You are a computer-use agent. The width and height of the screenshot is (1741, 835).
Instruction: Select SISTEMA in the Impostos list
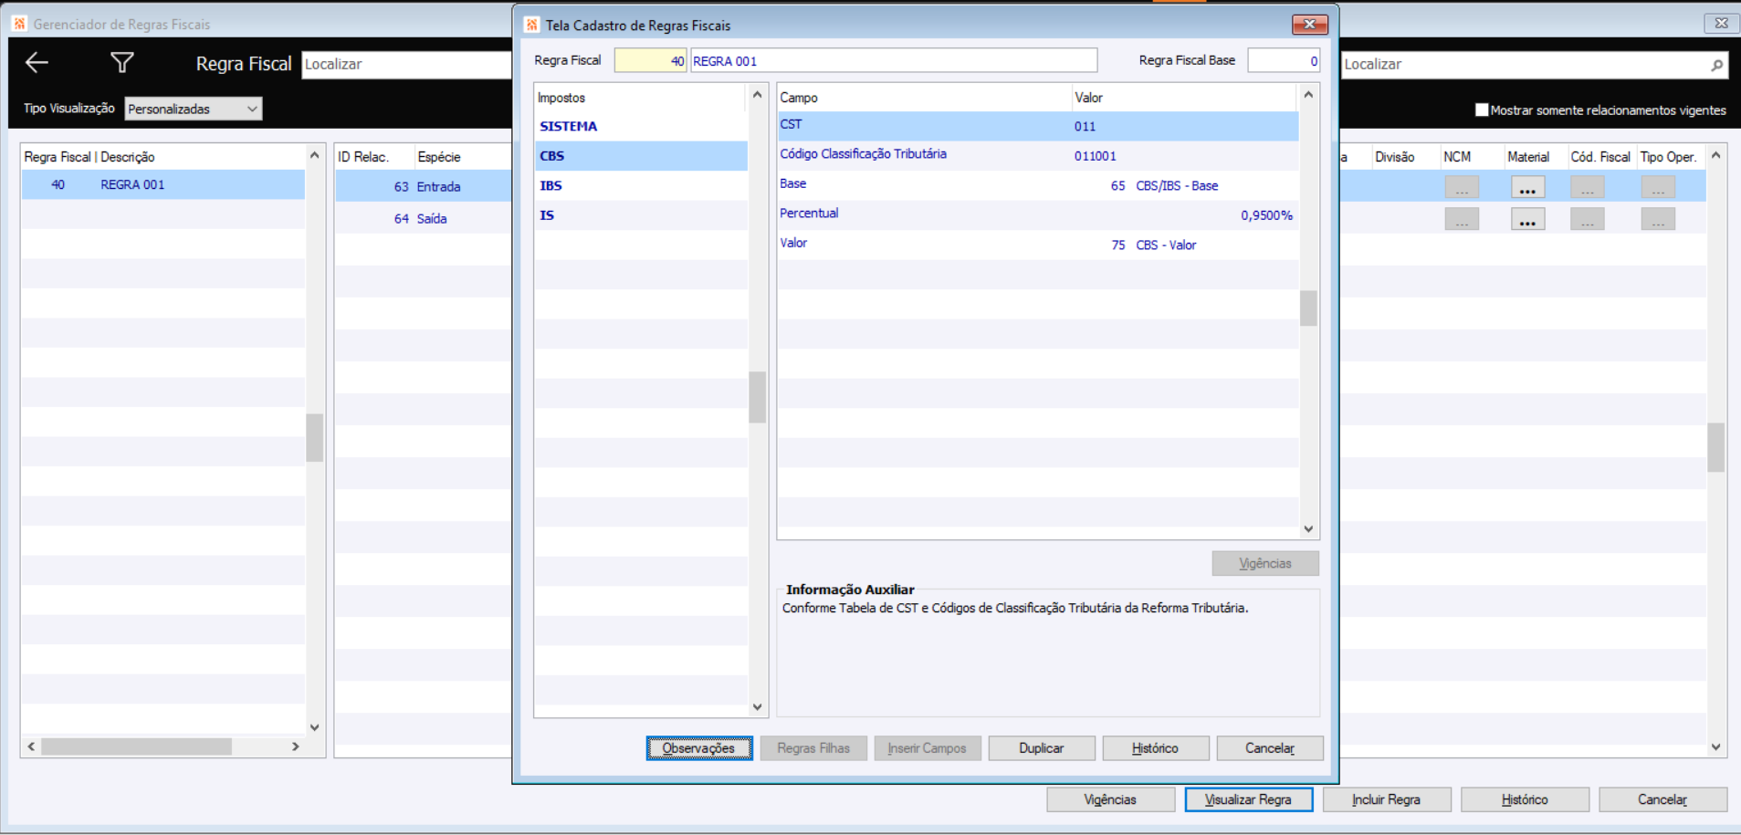click(x=641, y=126)
